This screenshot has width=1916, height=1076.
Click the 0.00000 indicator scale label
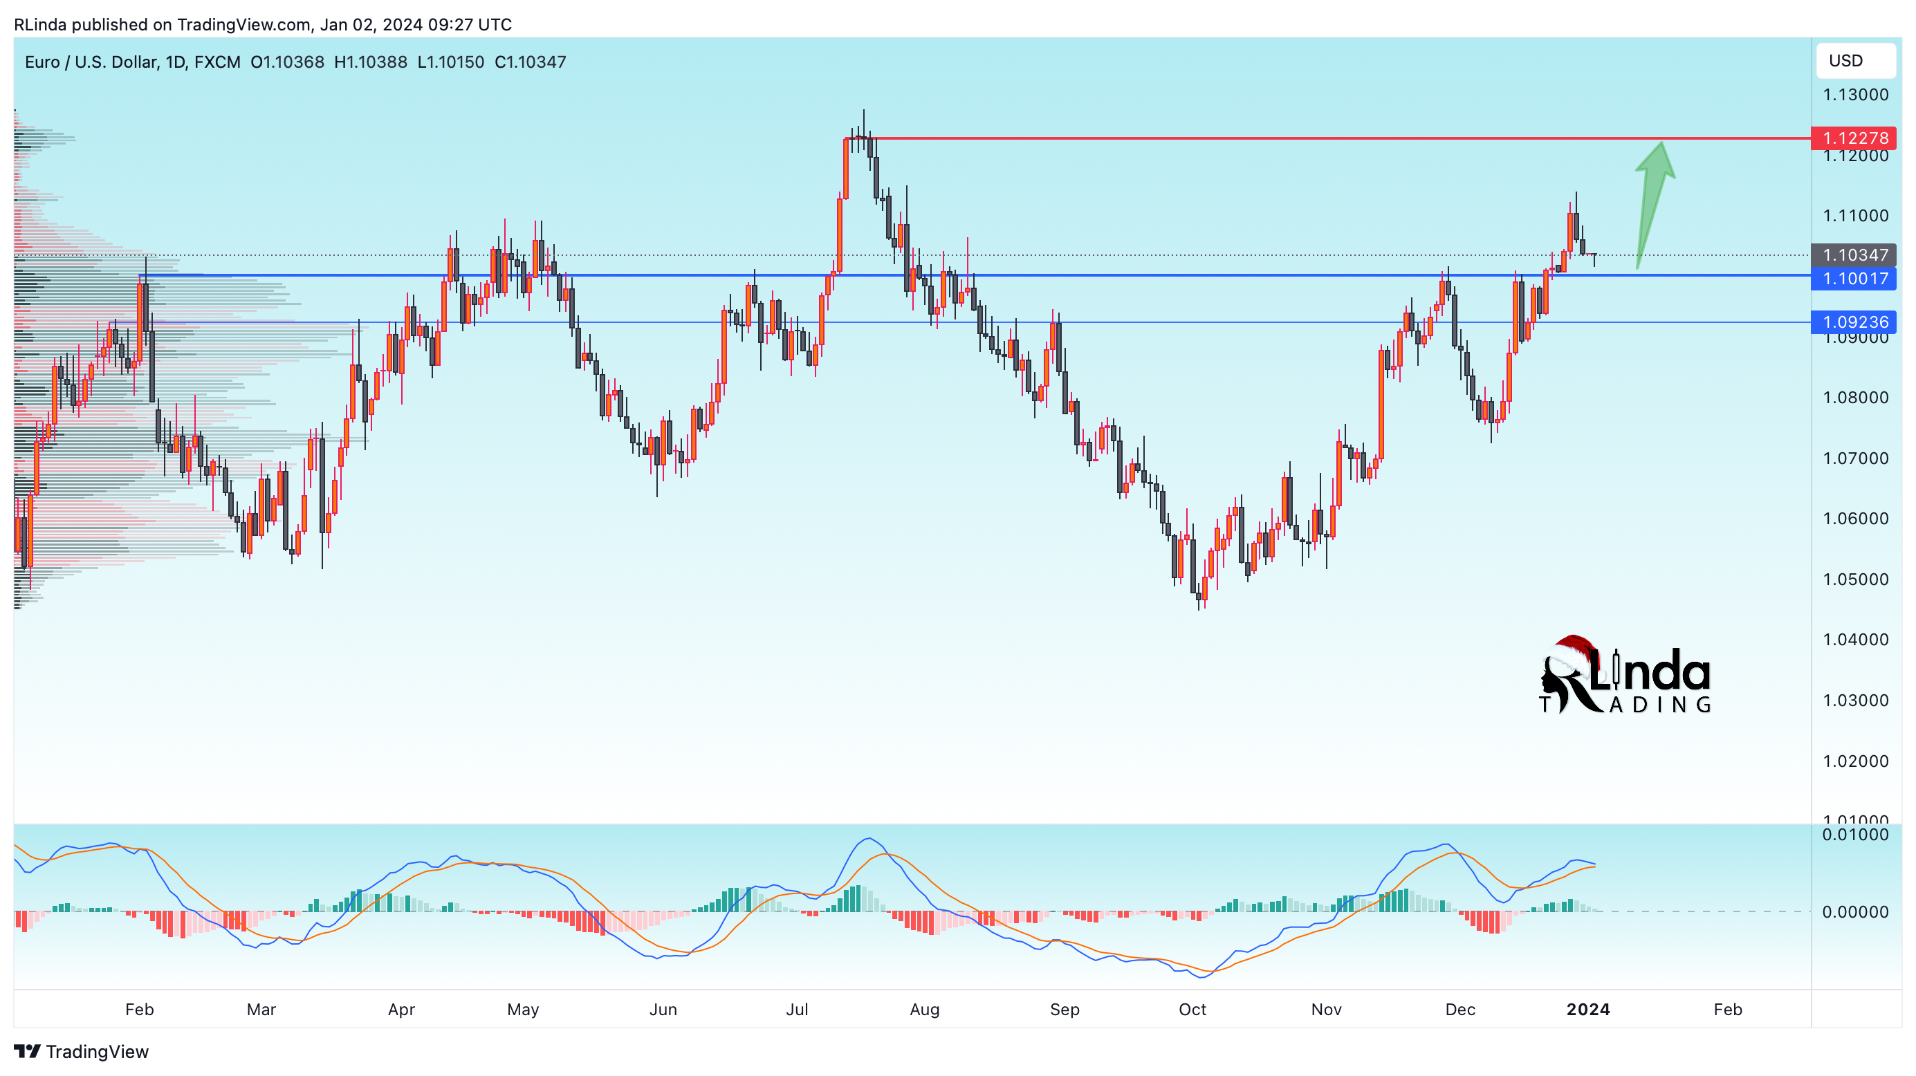point(1855,911)
